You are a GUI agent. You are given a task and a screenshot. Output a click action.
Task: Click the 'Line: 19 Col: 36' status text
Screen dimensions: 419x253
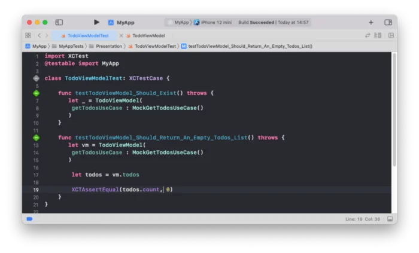click(x=363, y=219)
